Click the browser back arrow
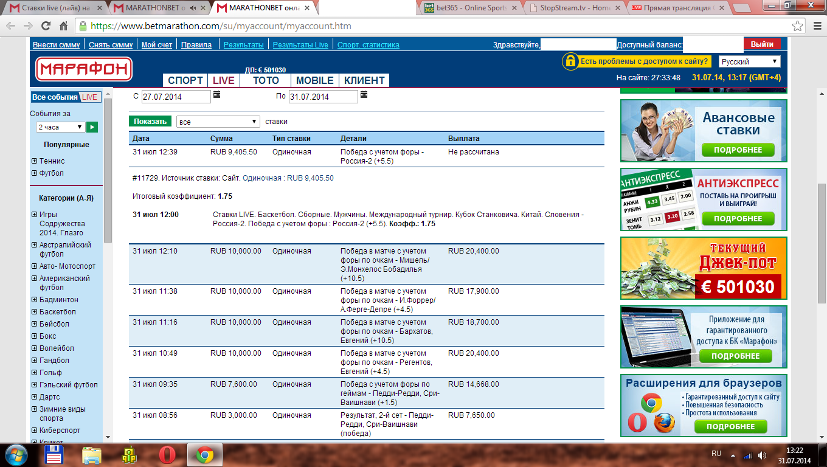Viewport: 827px width, 467px height. coord(11,26)
